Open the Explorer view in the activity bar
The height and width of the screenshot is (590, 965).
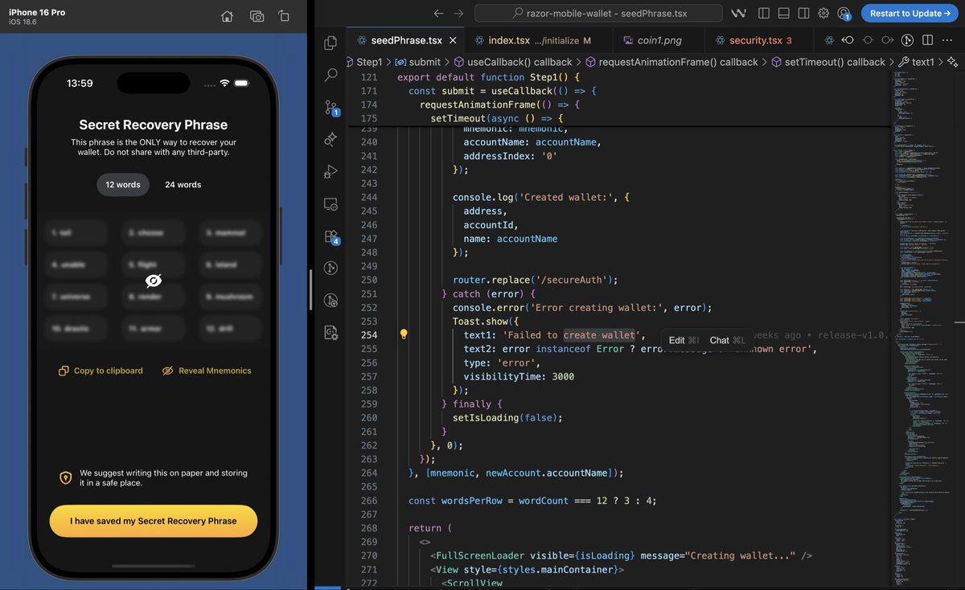[331, 43]
